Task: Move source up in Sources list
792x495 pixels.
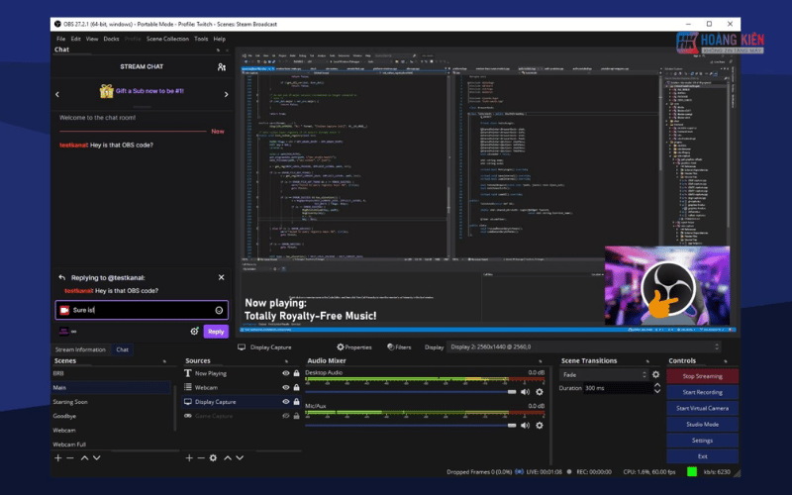Action: pos(228,457)
